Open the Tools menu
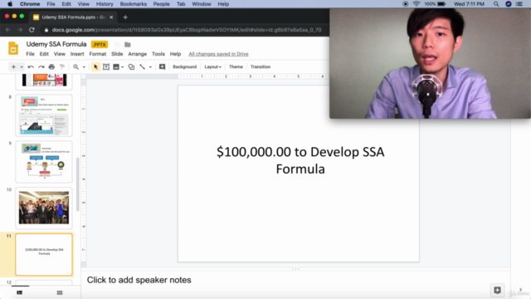Viewport: 531px width, 299px height. [x=158, y=54]
